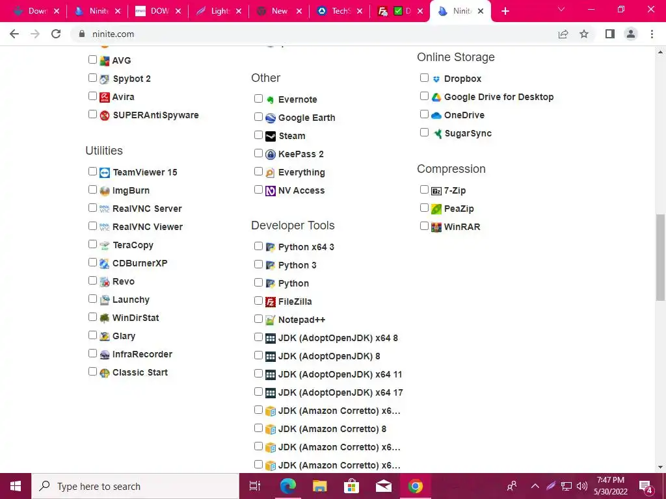Click the Notepad++ icon
The image size is (666, 499).
(271, 320)
